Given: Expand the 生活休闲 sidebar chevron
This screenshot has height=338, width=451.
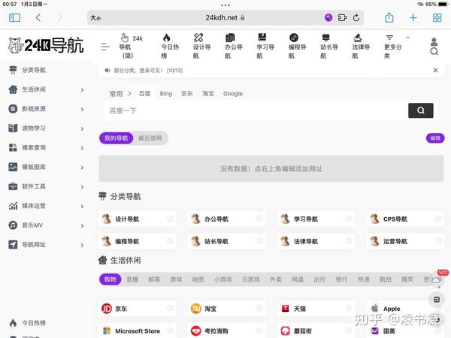Looking at the screenshot, I should [x=82, y=89].
